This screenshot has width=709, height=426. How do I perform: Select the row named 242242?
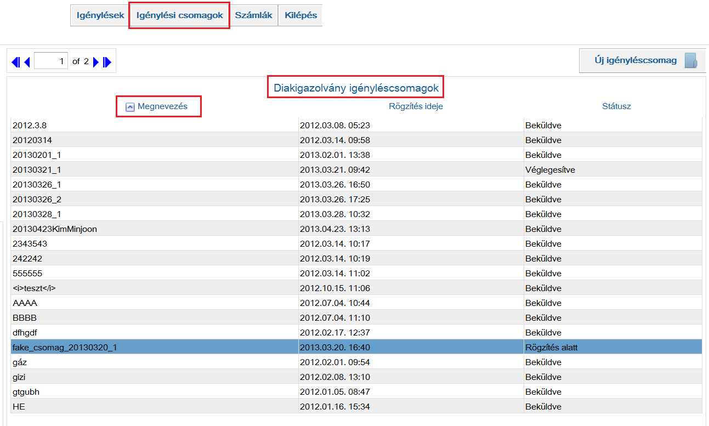356,258
